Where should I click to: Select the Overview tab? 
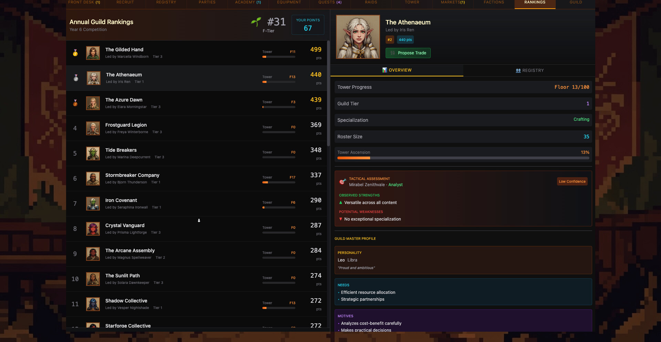pyautogui.click(x=397, y=70)
